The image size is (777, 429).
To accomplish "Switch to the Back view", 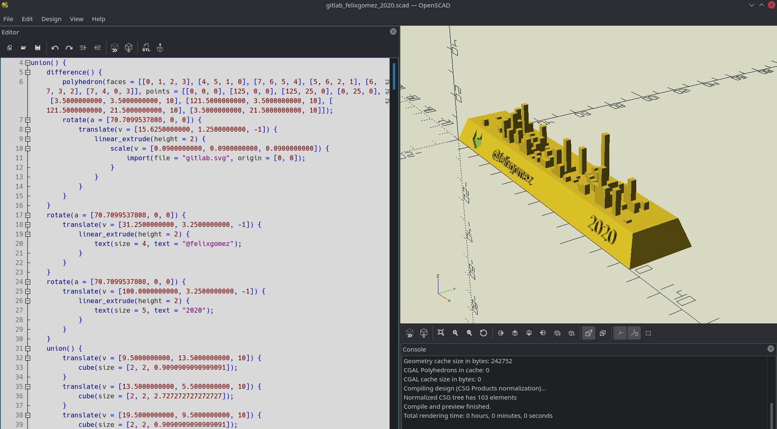I will click(x=571, y=333).
